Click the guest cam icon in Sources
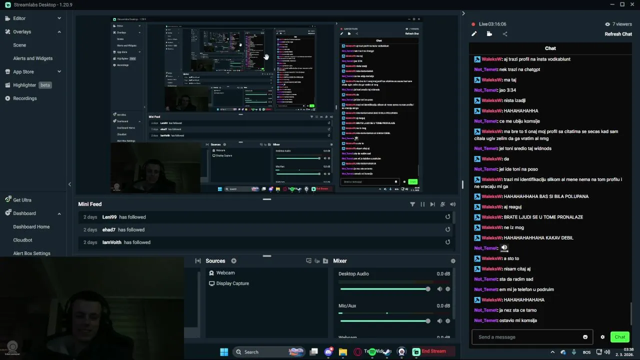Screen dimensions: 640x360 (317, 261)
